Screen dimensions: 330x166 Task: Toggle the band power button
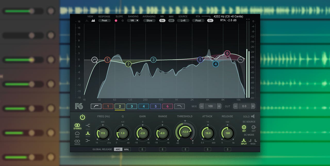82,117
